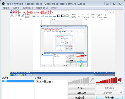
Task: Open the 场景集合(S) menu
Action: (42, 8)
